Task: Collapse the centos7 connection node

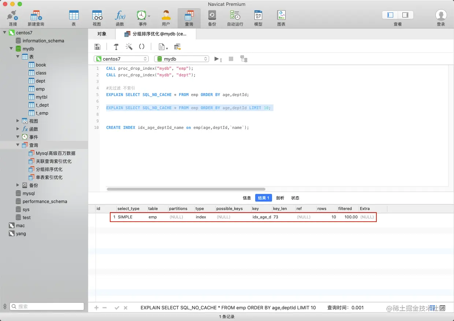Action: pos(4,33)
